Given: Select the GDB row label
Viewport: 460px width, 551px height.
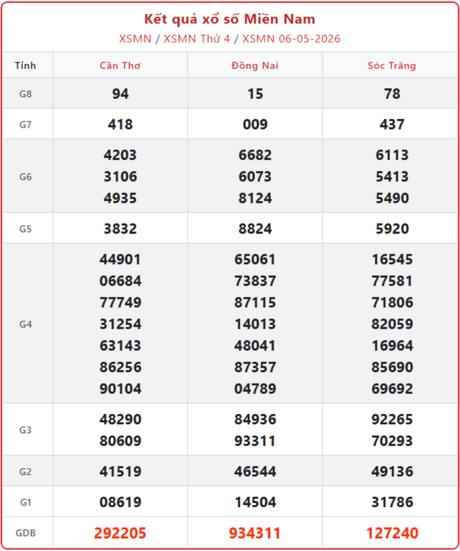Looking at the screenshot, I should 26,532.
